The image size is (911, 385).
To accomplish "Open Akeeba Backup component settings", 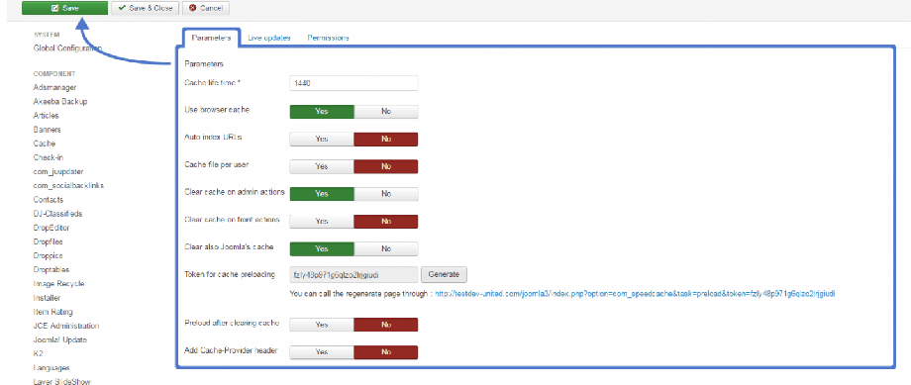I will pos(60,102).
